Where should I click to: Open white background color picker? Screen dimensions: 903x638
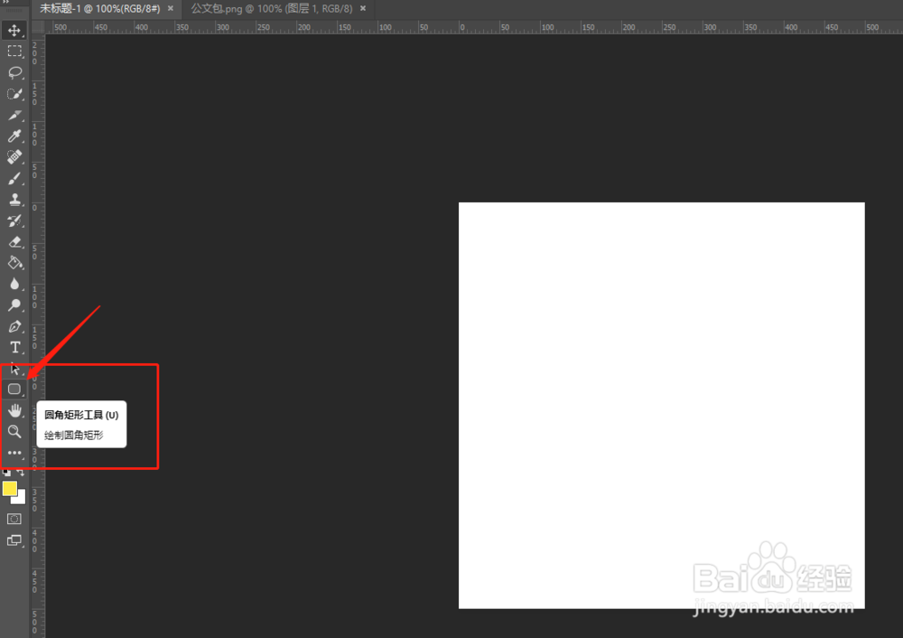[22, 499]
